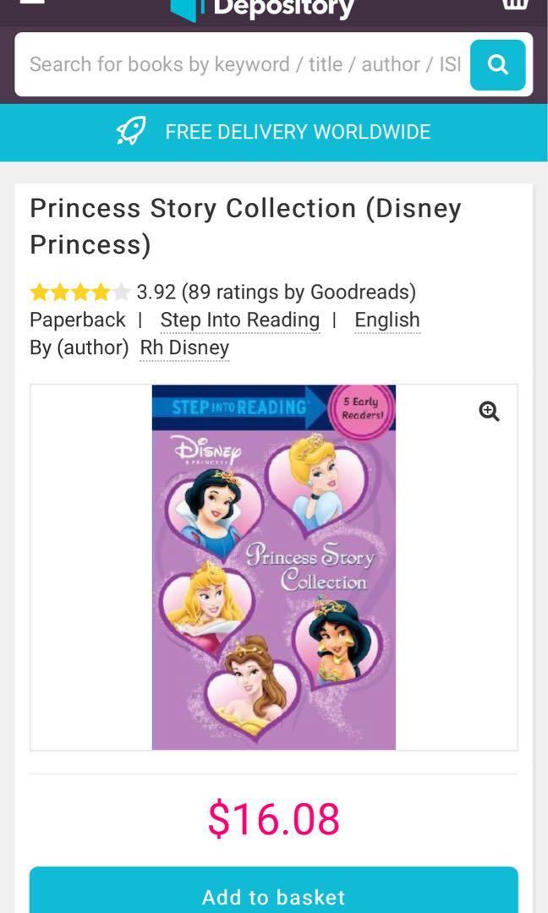
Task: Click the rocket delivery icon
Action: click(x=132, y=131)
